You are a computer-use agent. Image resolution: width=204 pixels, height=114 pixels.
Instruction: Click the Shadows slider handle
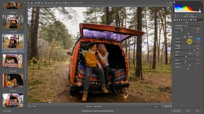coord(194,50)
